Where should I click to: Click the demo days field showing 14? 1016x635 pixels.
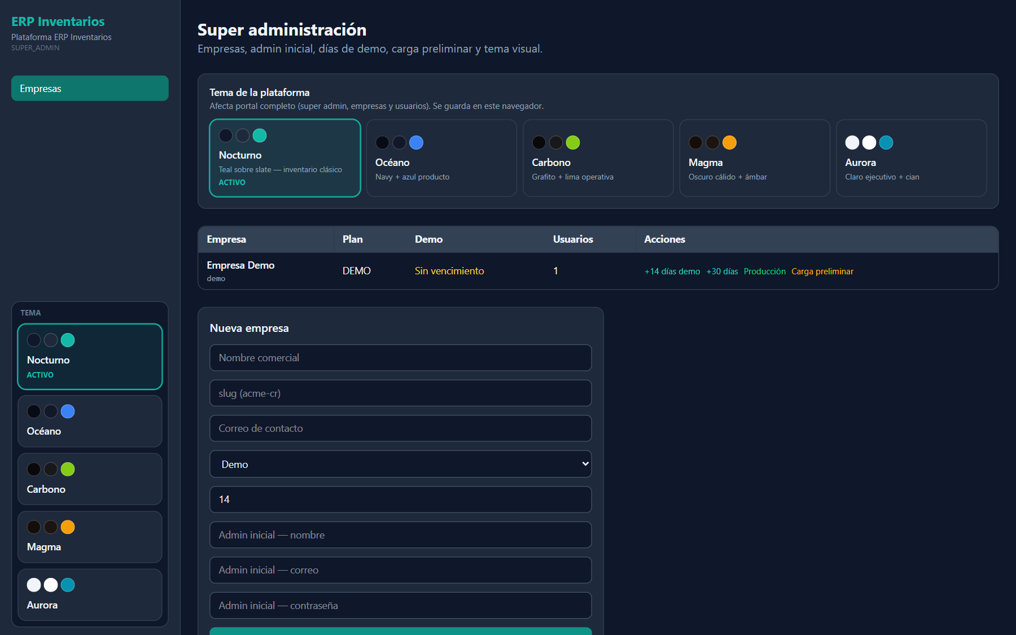coord(401,500)
